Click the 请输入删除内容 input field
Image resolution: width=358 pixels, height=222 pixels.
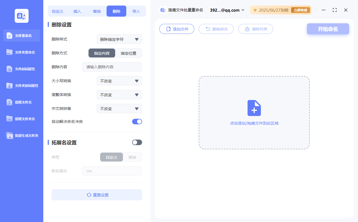pos(112,67)
